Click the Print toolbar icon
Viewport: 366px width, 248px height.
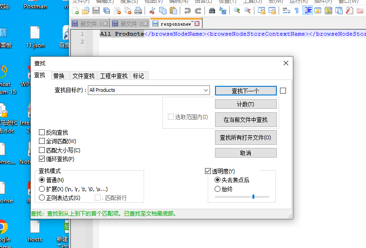pos(138,11)
